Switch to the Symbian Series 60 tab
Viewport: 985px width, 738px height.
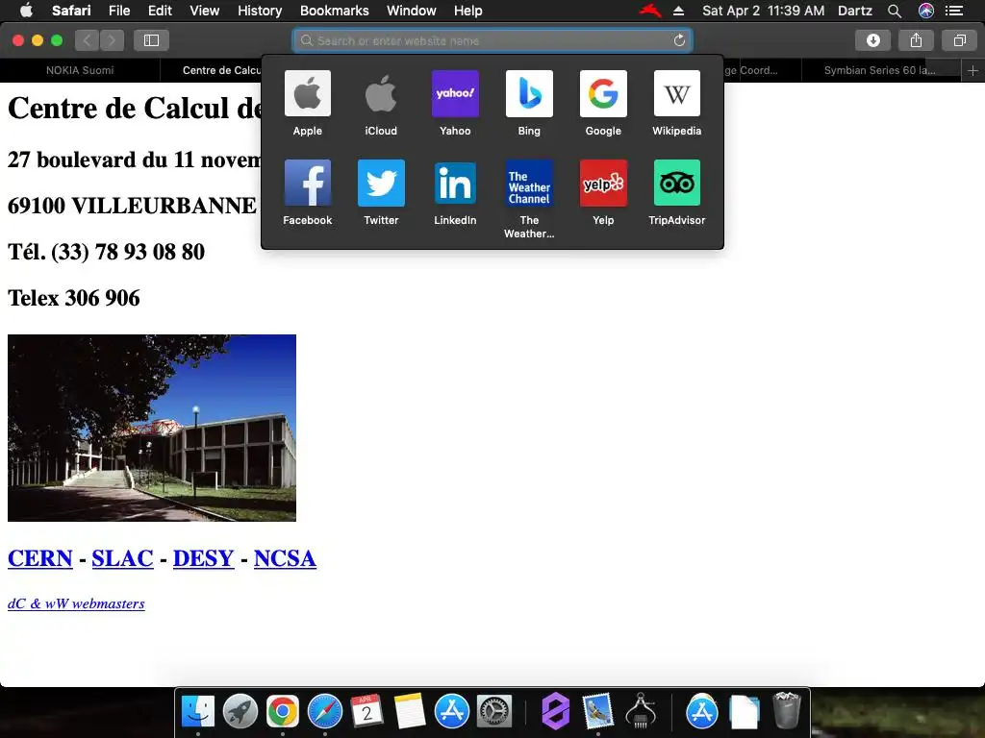point(881,70)
